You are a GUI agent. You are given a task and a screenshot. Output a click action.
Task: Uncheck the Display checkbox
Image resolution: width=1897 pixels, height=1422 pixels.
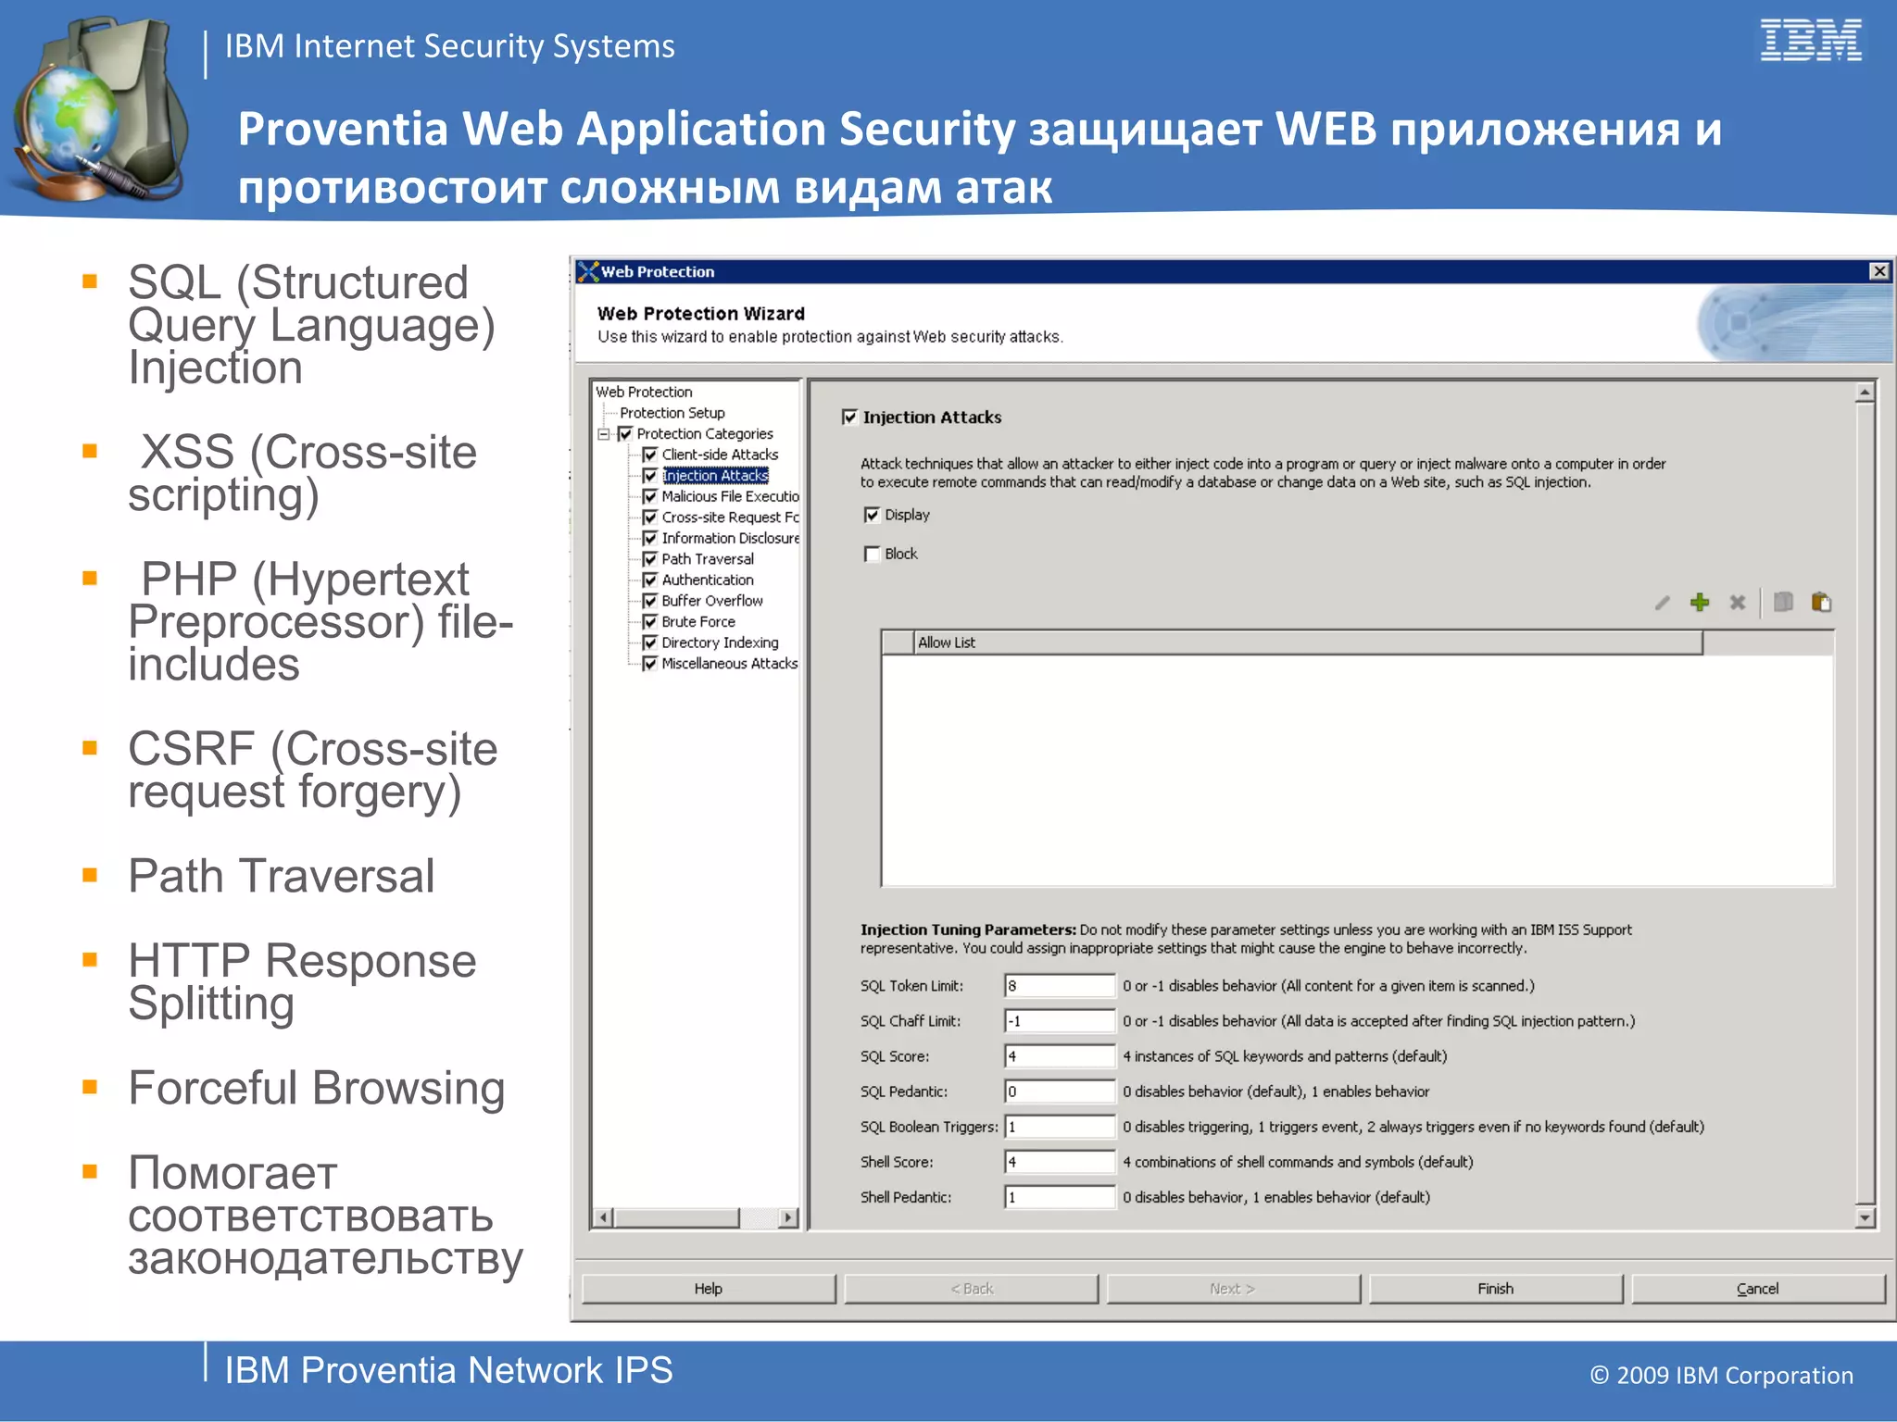point(872,515)
